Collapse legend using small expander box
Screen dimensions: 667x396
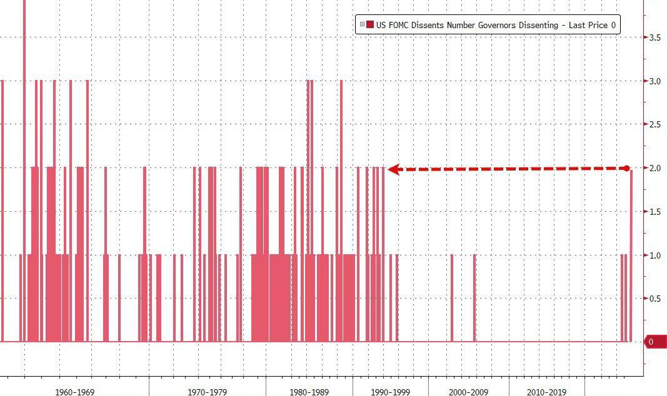[362, 24]
